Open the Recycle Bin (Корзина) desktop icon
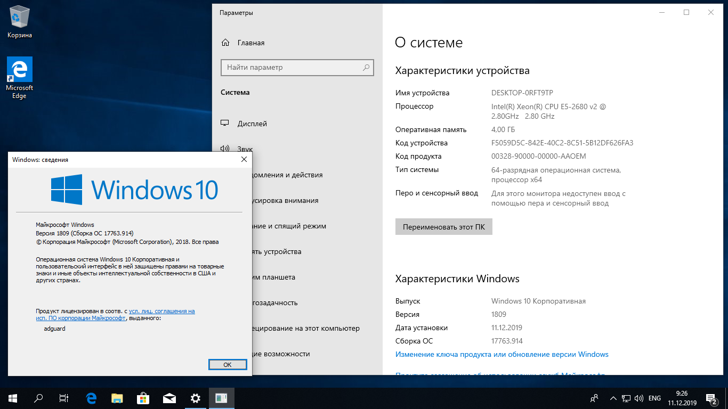Image resolution: width=728 pixels, height=409 pixels. (x=20, y=22)
